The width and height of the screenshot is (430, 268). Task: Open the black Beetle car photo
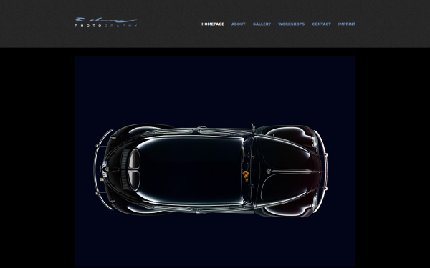pyautogui.click(x=215, y=162)
